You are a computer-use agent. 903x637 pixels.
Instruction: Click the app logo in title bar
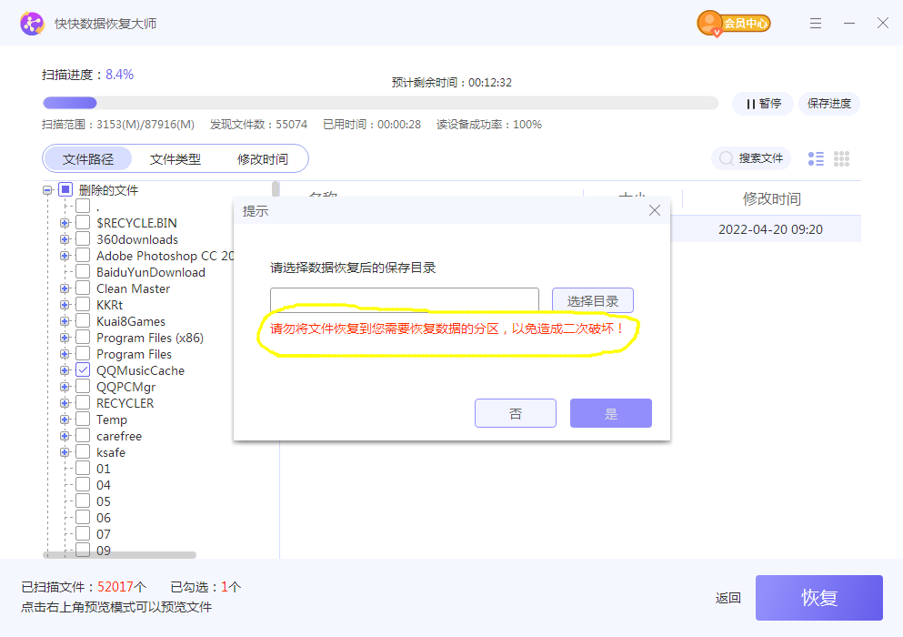coord(32,23)
